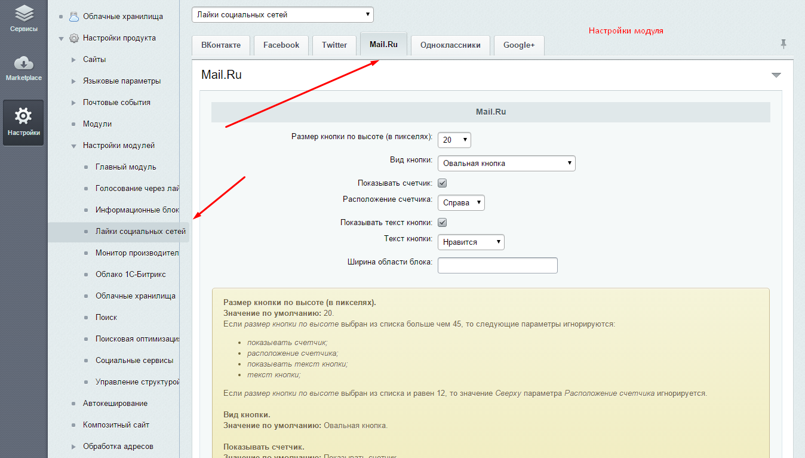This screenshot has width=805, height=458.
Task: Switch to the ВКонтакте tab
Action: click(x=221, y=45)
